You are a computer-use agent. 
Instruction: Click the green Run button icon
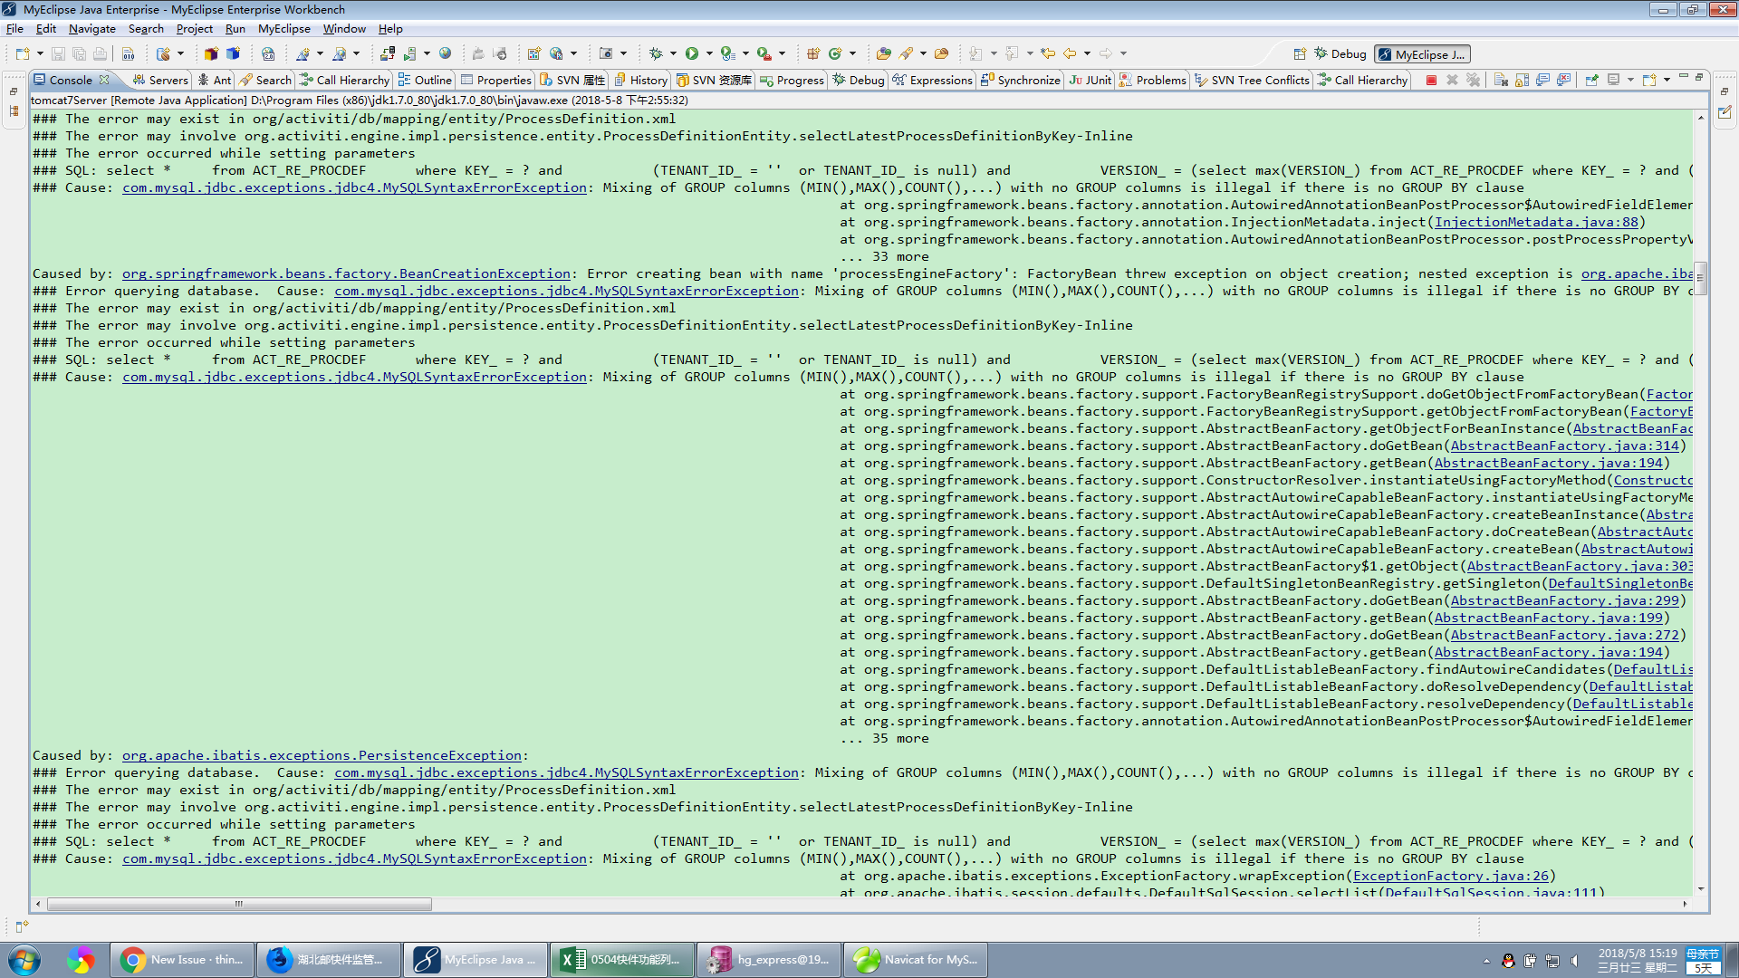point(692,54)
